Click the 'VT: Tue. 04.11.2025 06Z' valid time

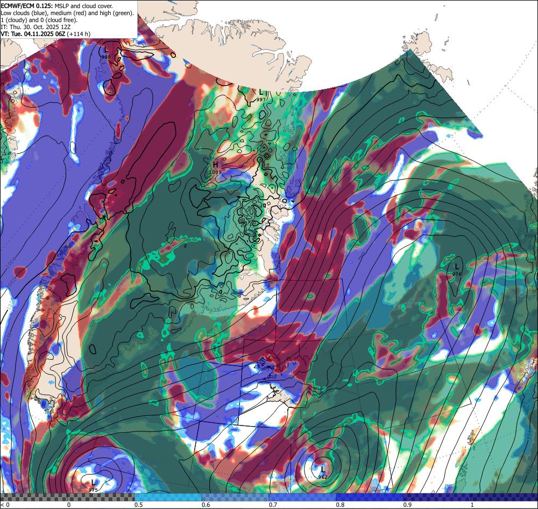click(x=33, y=33)
